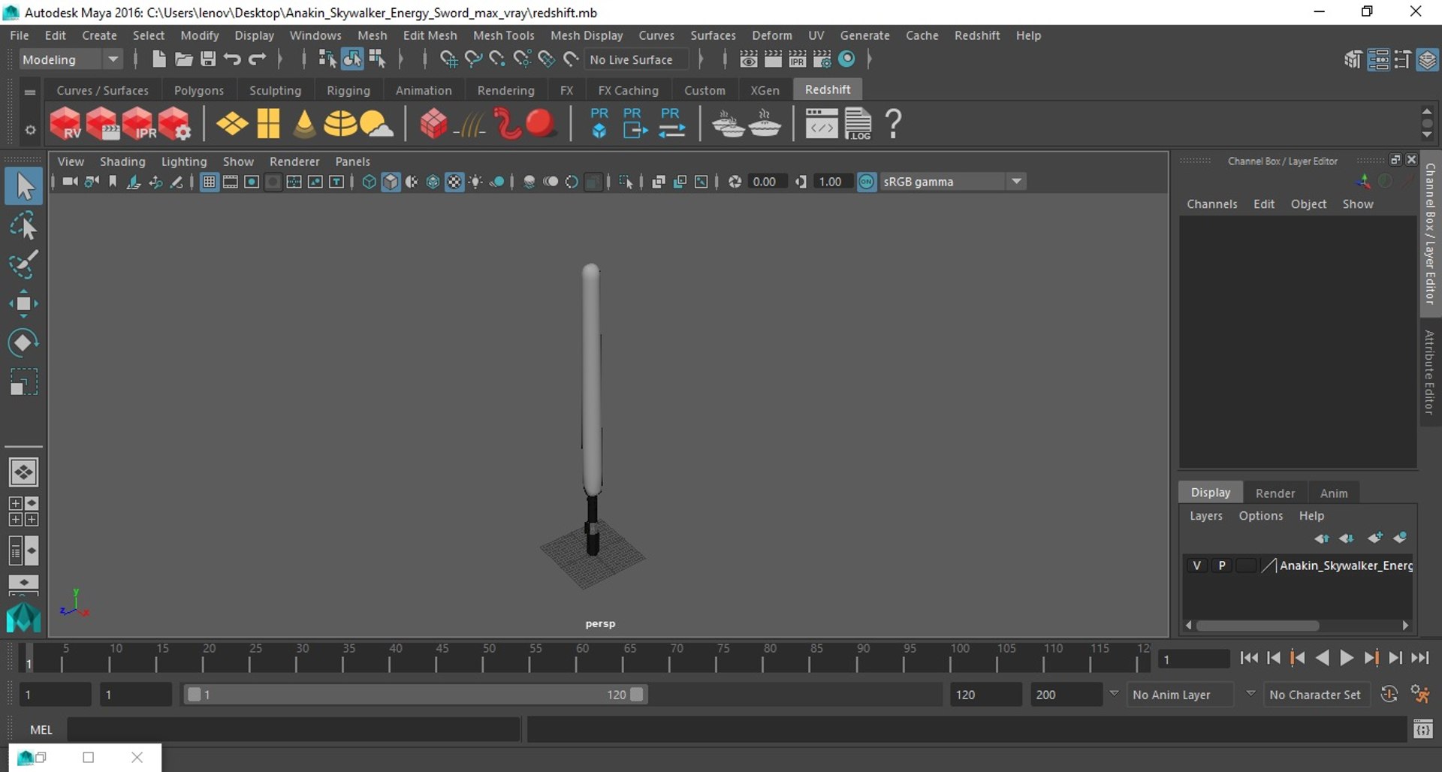Click gamma value field 1.00
The width and height of the screenshot is (1442, 772).
(831, 182)
